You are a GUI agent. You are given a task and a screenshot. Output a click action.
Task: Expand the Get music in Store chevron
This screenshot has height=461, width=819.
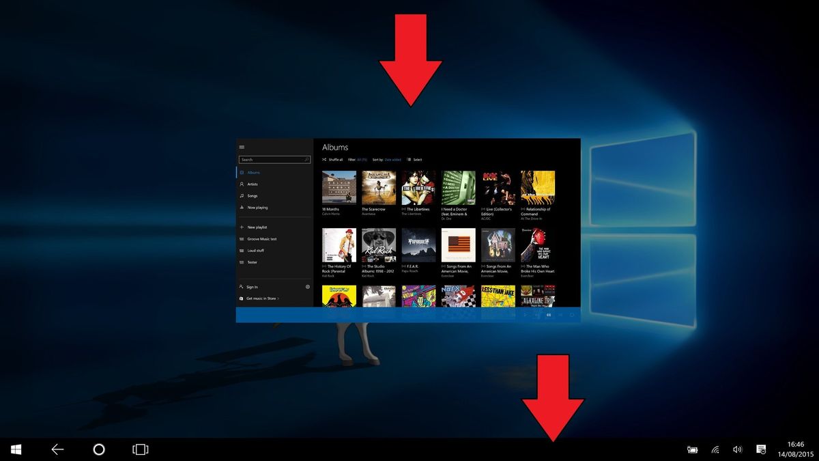tap(277, 298)
